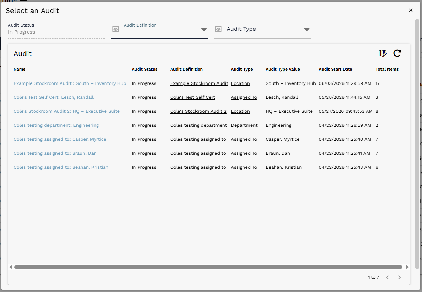The image size is (422, 292).
Task: Open Cole's Test Self Cert definition link
Action: pos(193,97)
